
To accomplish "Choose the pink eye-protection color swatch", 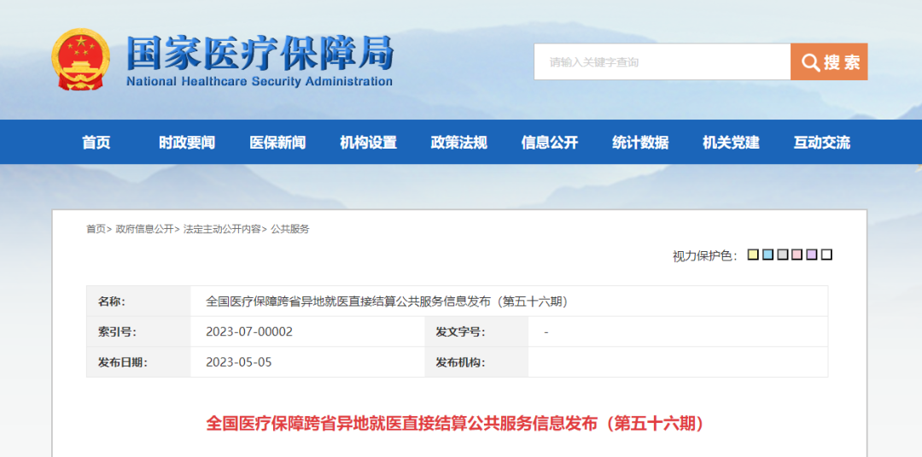I will tap(797, 255).
